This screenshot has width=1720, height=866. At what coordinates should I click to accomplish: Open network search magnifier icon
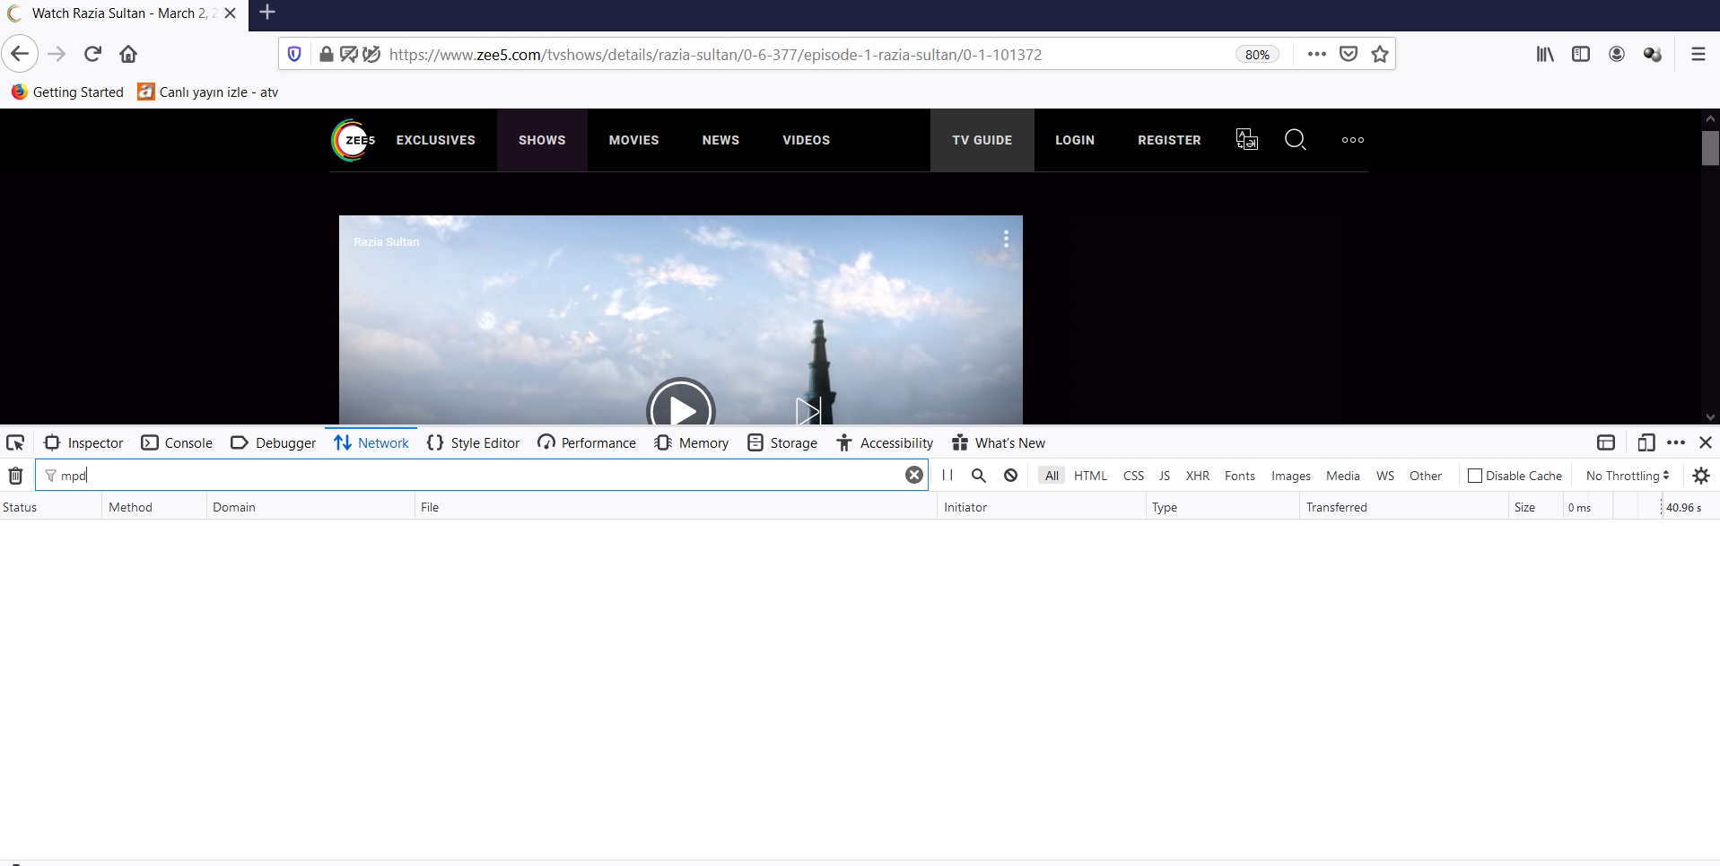coord(978,476)
